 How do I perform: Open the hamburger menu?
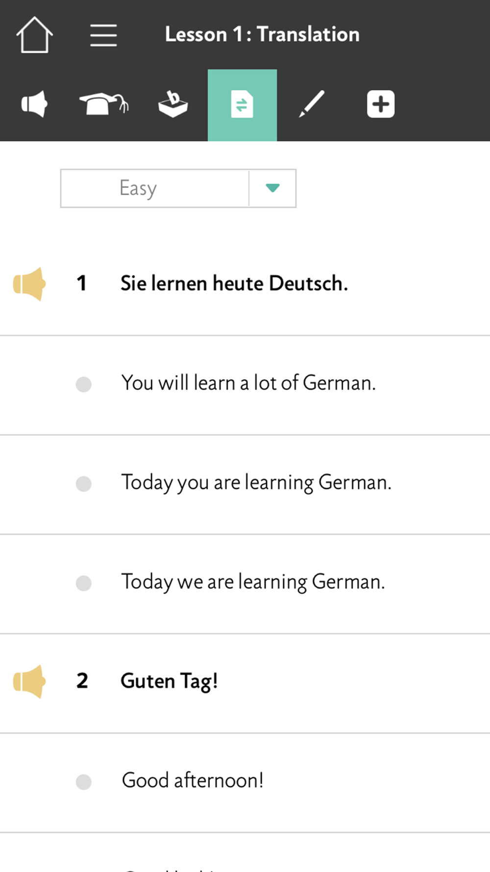point(103,35)
